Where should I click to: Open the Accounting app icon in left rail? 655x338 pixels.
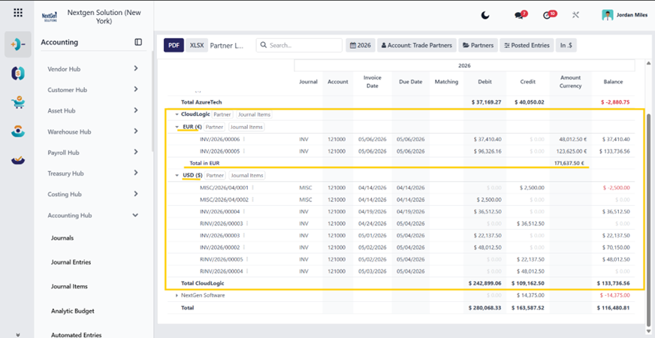pyautogui.click(x=18, y=44)
